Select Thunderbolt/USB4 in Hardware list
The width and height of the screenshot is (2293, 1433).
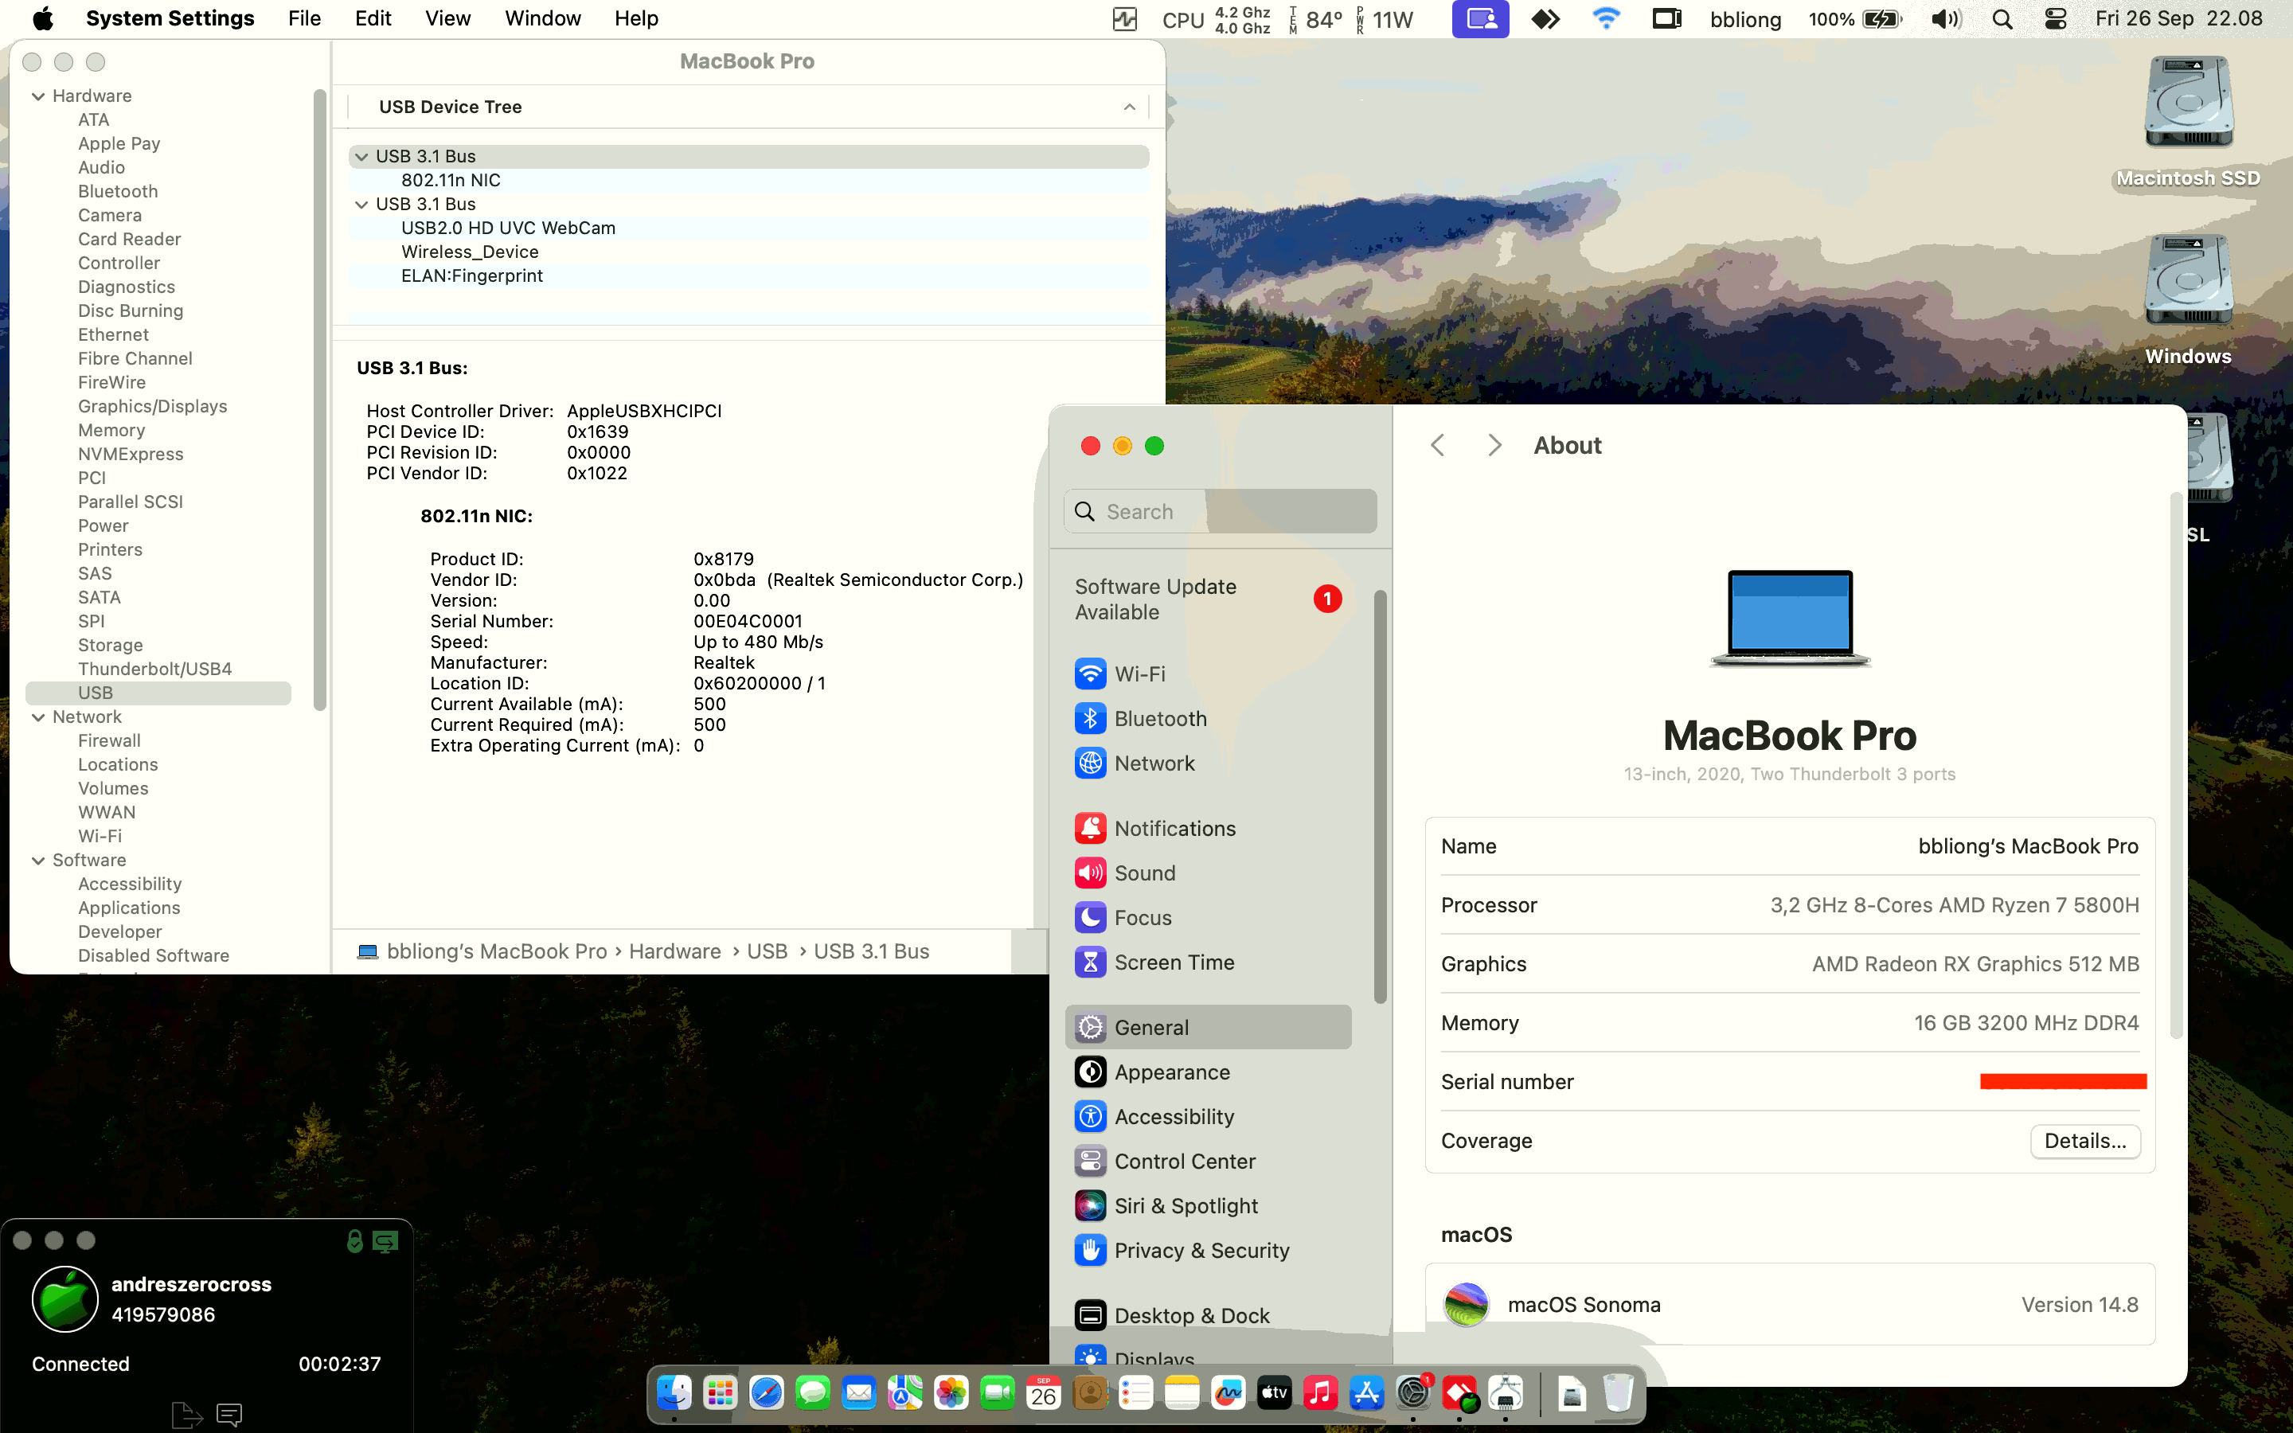coord(155,669)
